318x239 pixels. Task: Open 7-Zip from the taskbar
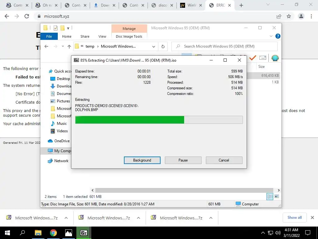tap(84, 233)
